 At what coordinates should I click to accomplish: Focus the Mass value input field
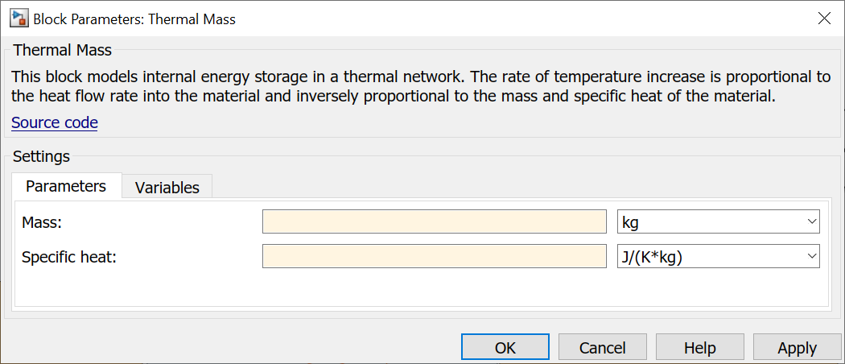pyautogui.click(x=434, y=221)
